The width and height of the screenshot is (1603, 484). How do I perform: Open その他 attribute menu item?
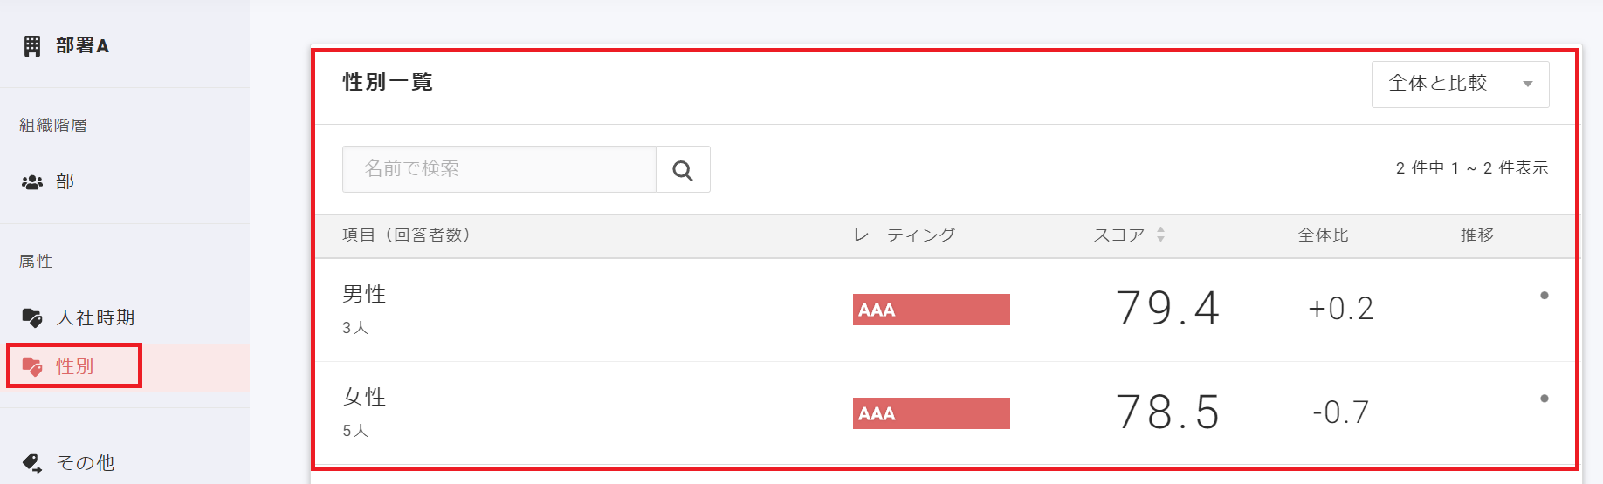(x=86, y=463)
